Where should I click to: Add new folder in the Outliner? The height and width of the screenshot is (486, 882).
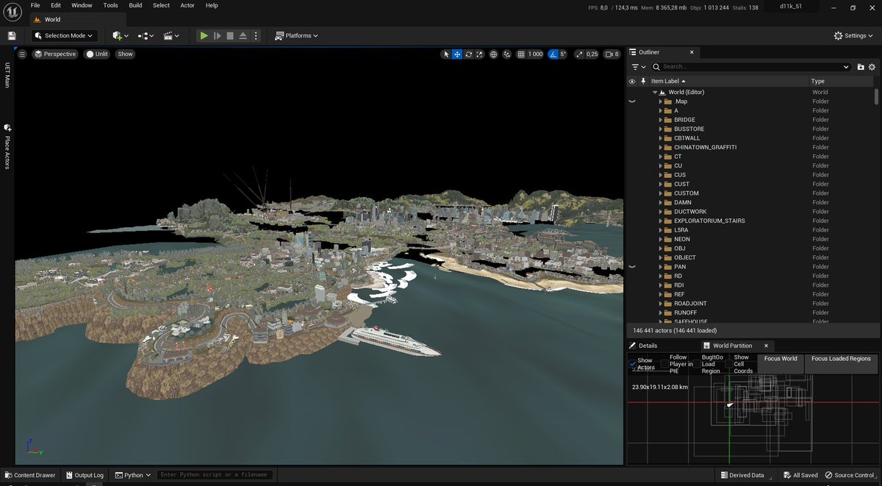[x=861, y=67]
